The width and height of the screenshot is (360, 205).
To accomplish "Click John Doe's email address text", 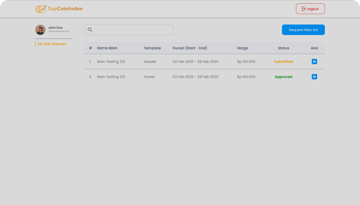I will 58,31.
